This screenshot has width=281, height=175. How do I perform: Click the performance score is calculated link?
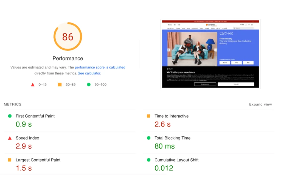tap(100, 67)
